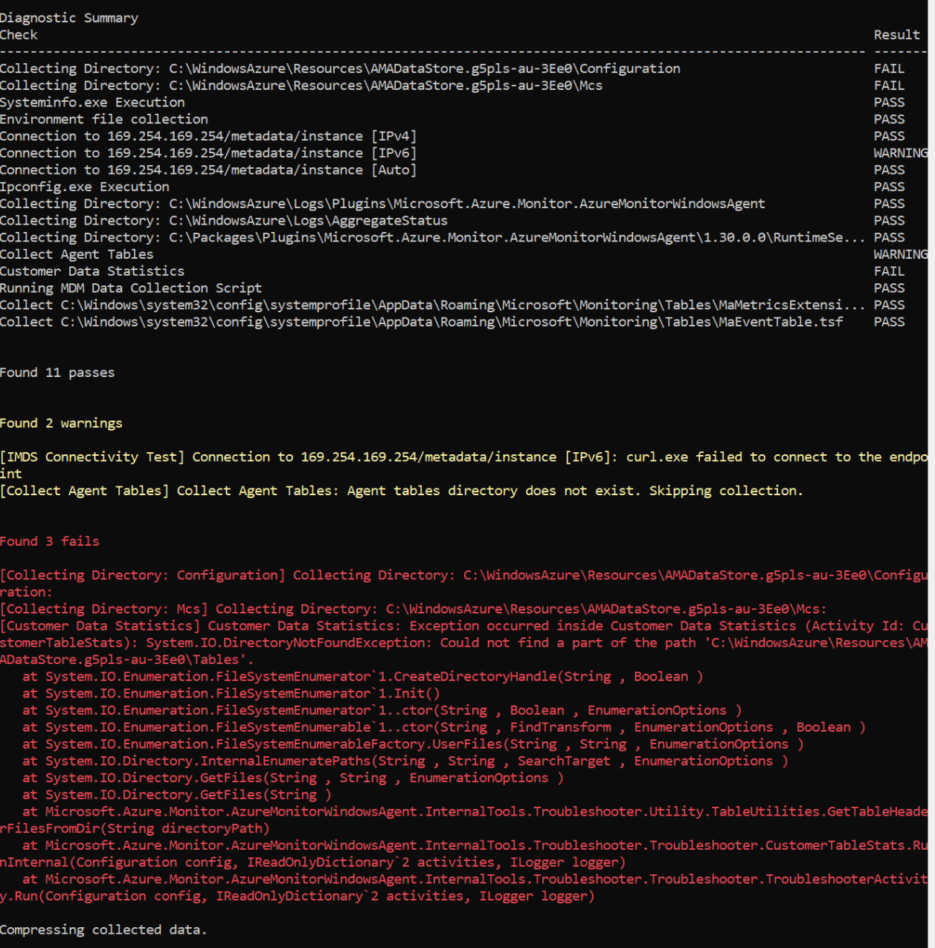Click the 'Environment file collection' line

(104, 119)
